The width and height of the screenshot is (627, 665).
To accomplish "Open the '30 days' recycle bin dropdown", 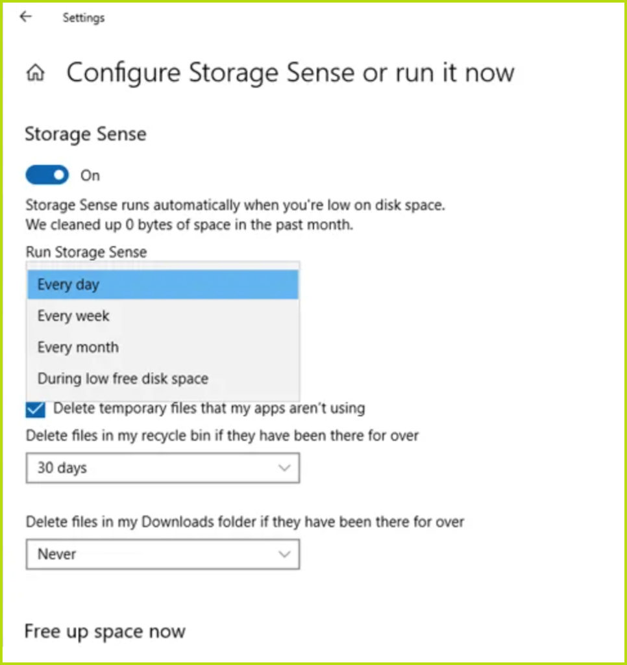I will click(163, 468).
